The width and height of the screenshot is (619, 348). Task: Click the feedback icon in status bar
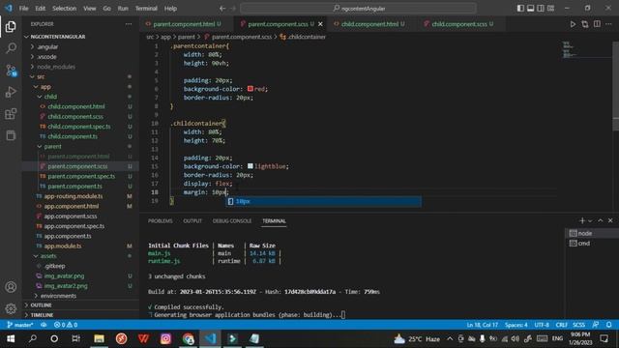[596, 325]
